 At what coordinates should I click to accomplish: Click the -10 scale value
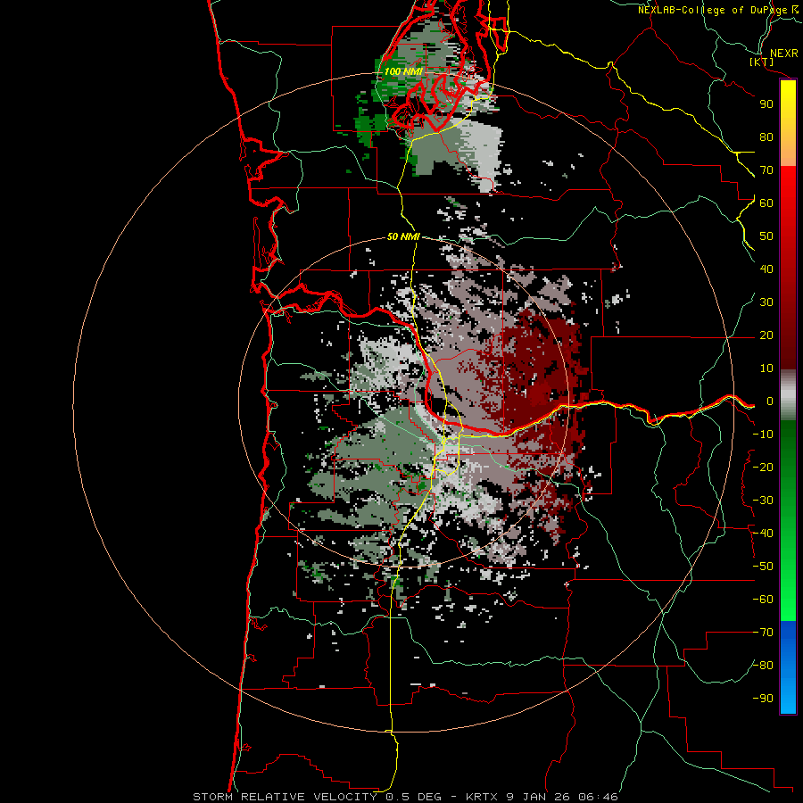click(763, 435)
